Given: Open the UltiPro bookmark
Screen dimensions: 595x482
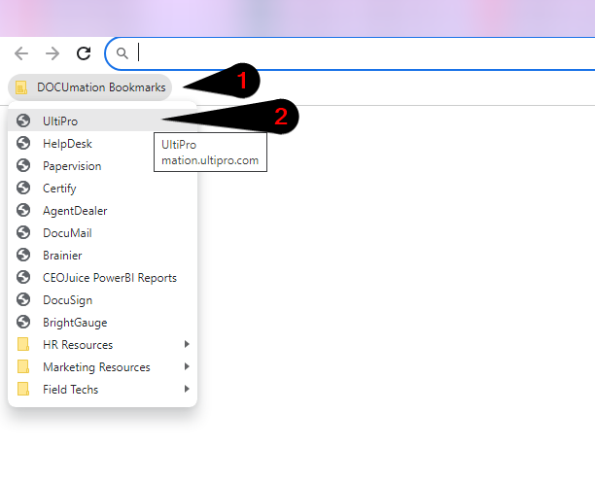Looking at the screenshot, I should 102,120.
